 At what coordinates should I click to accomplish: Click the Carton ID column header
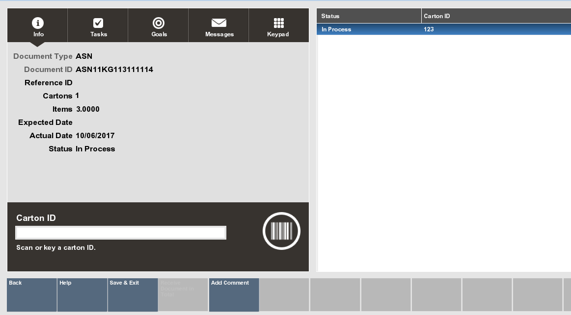click(x=496, y=16)
